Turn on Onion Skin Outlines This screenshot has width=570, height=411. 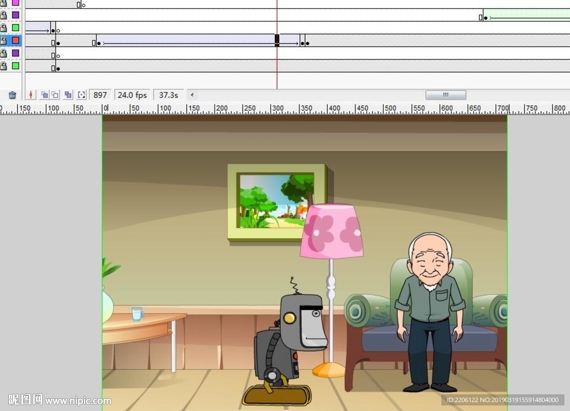pyautogui.click(x=55, y=95)
